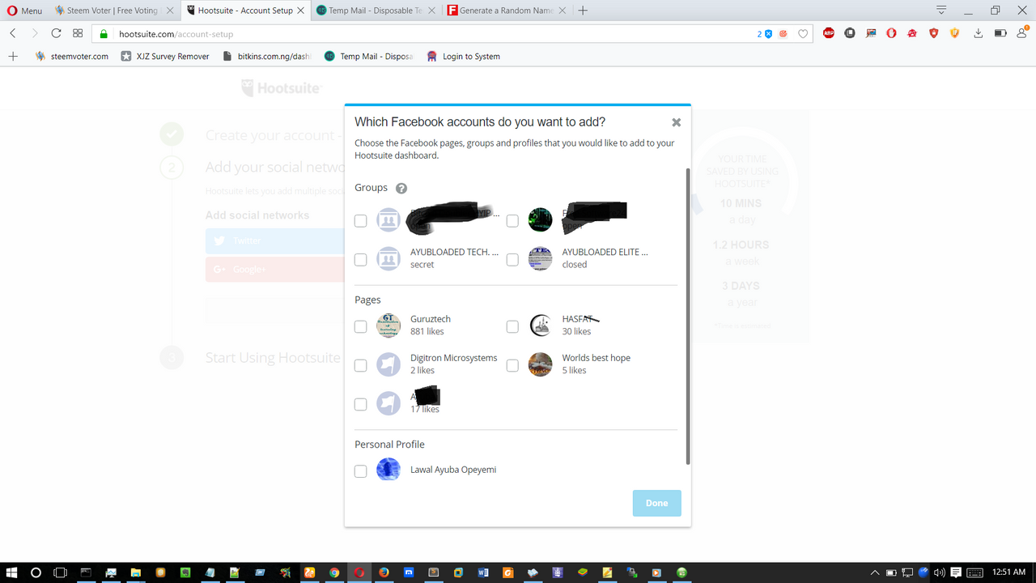Click the Done button
Screen dimensions: 1036x583
pyautogui.click(x=656, y=503)
